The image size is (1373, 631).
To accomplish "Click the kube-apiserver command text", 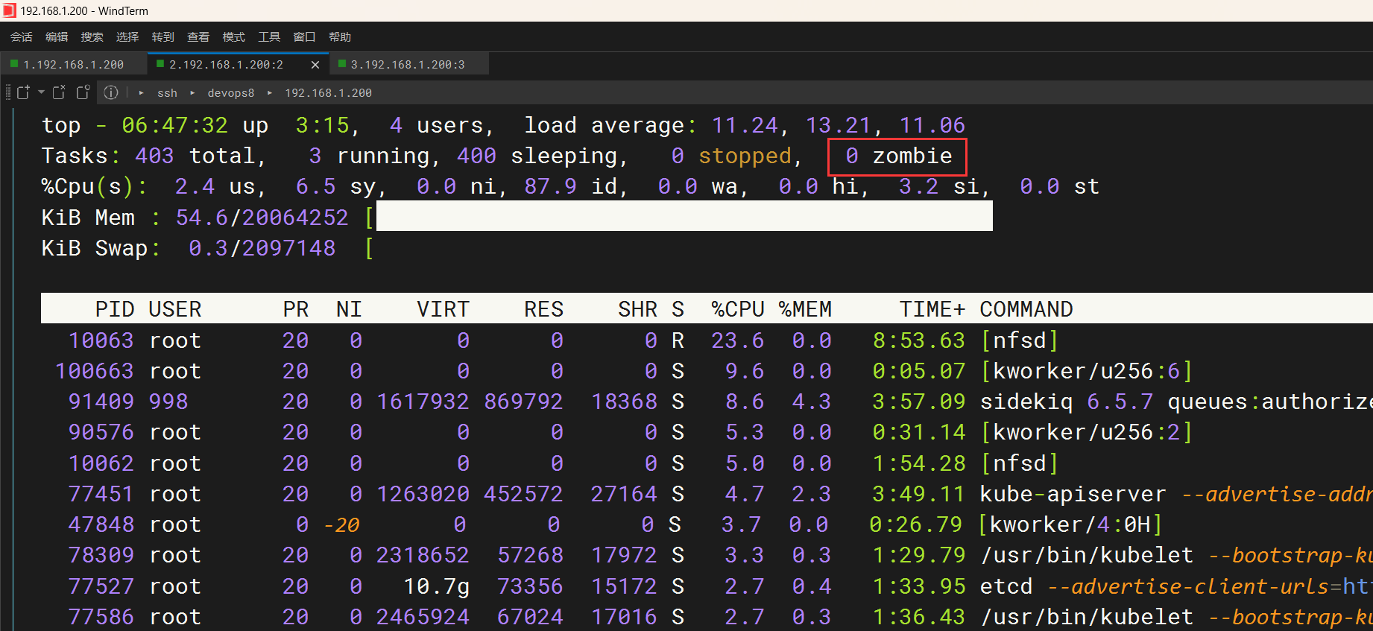I will pos(1073,494).
